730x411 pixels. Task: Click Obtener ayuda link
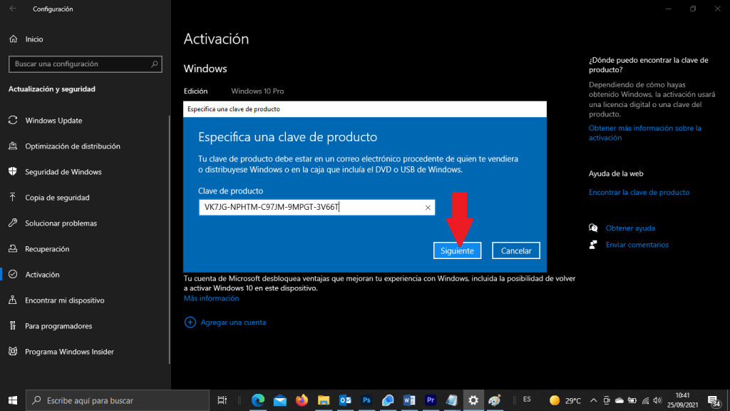click(x=630, y=228)
